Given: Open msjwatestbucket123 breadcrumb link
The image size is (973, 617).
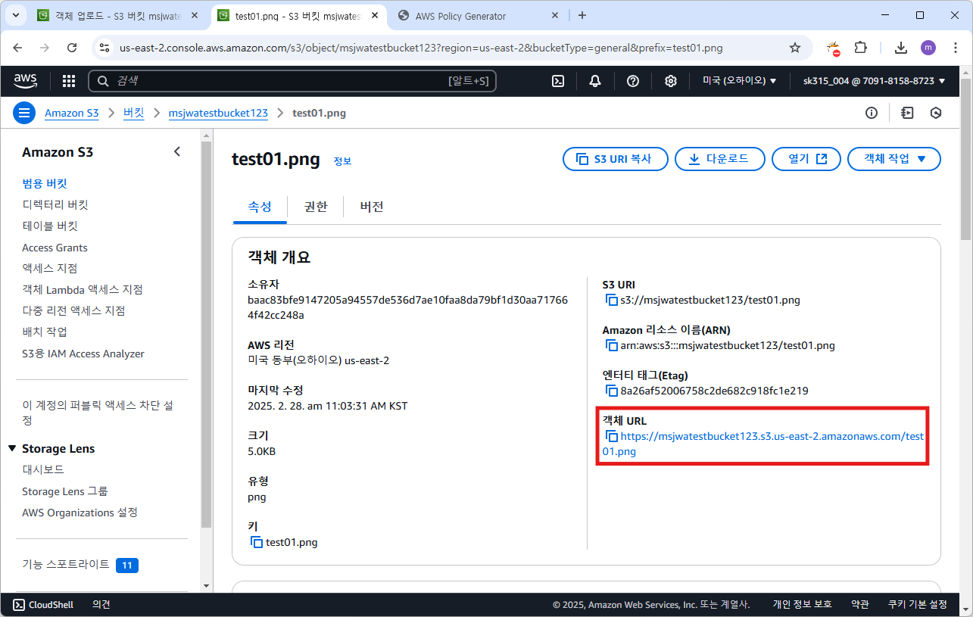Looking at the screenshot, I should (x=218, y=113).
